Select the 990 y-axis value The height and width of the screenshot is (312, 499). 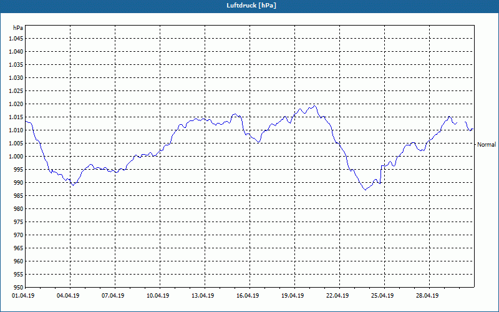[19, 182]
